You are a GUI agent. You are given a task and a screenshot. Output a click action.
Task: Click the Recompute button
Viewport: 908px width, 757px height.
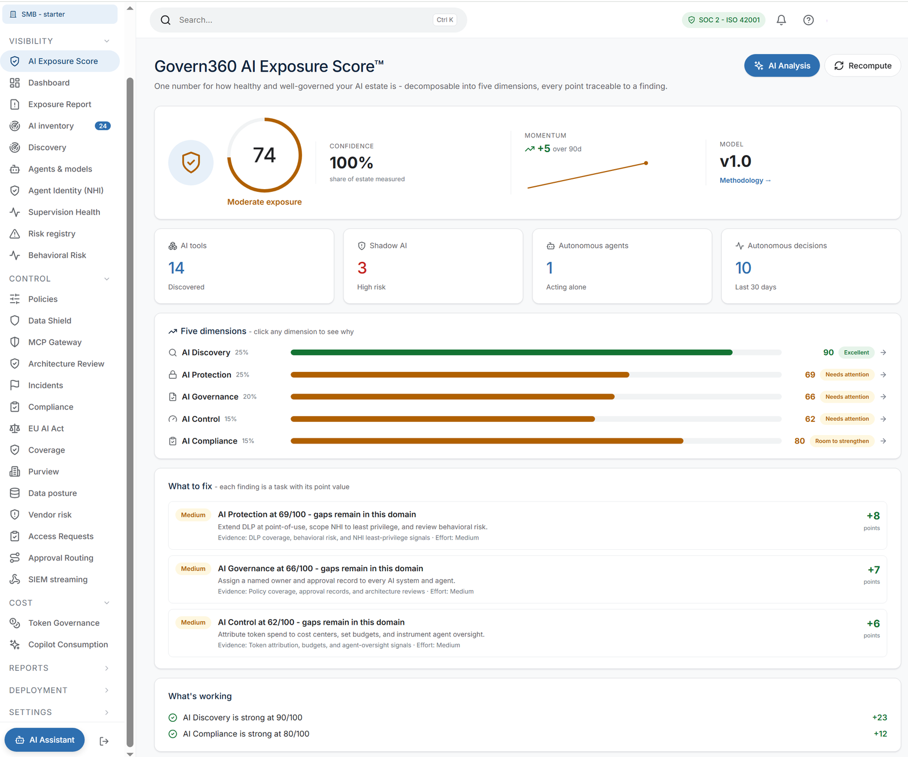tap(863, 66)
